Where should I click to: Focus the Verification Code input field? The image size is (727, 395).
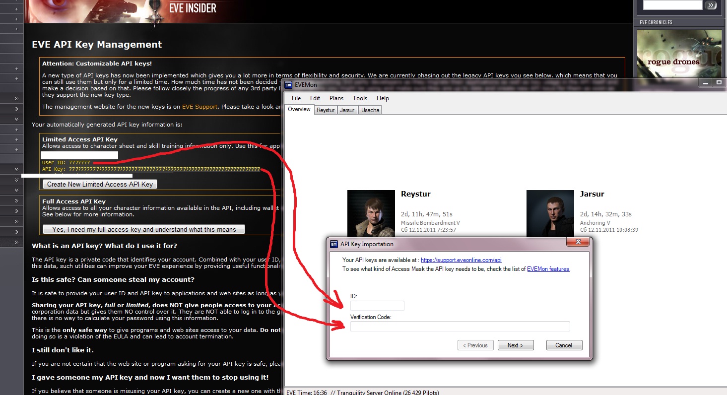coord(460,327)
